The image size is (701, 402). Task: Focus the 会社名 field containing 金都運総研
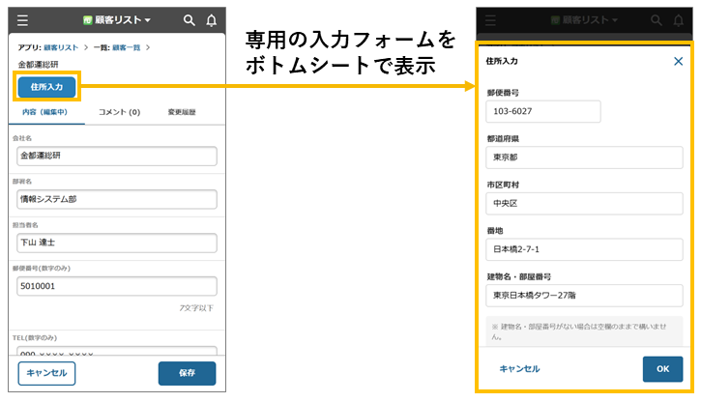tap(117, 156)
